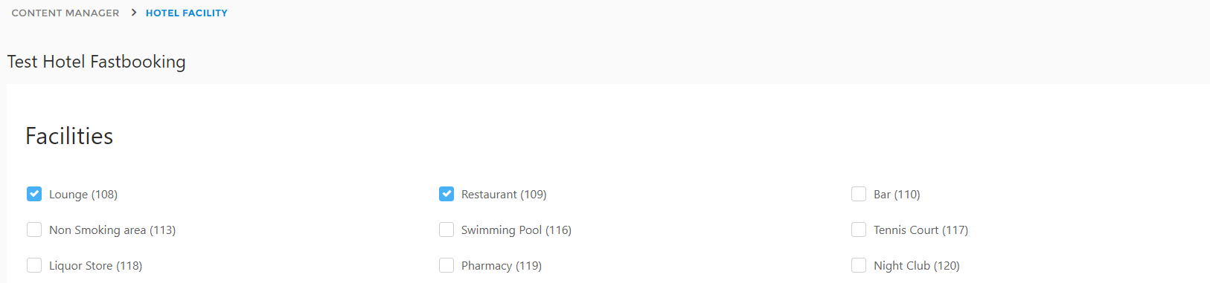The image size is (1210, 283).
Task: Click the breadcrumb chevron separator
Action: (134, 13)
